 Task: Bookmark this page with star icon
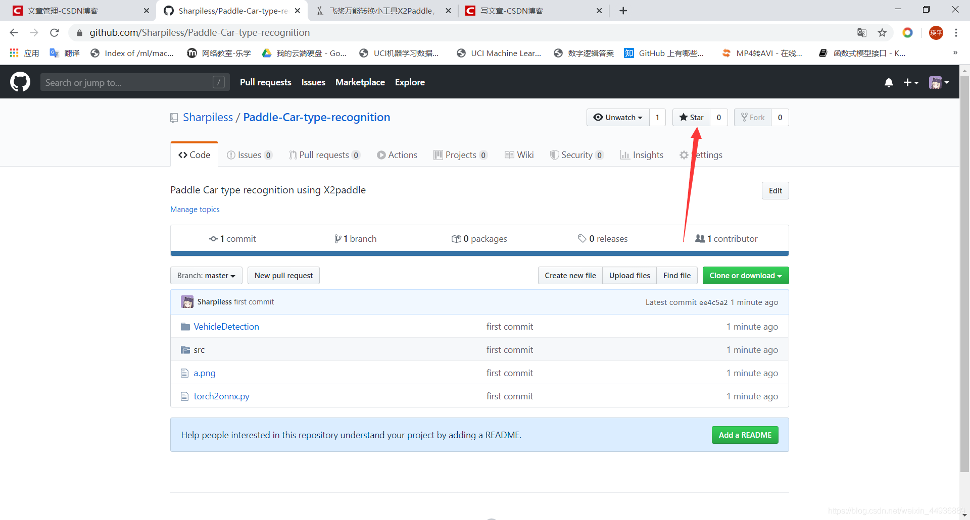[x=882, y=33]
